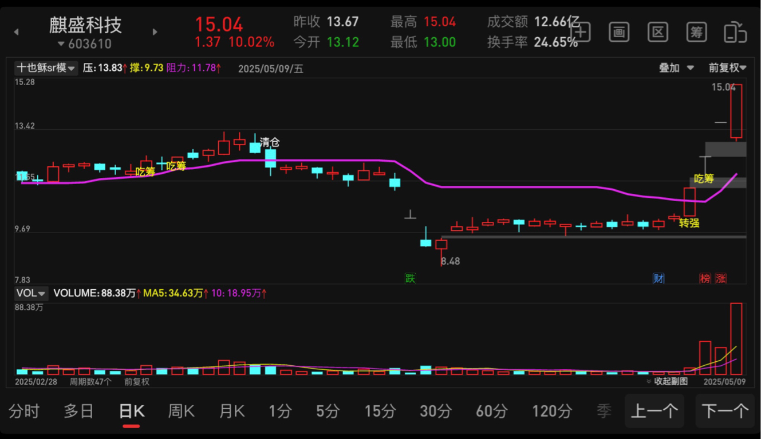This screenshot has height=439, width=761.
Task: Go to previous stock with left arrow
Action: (16, 32)
